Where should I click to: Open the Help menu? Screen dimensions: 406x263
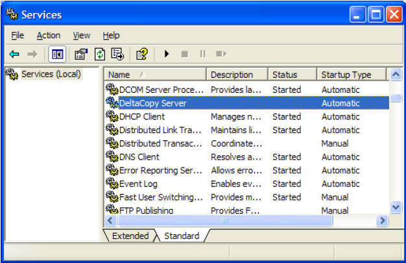(111, 35)
